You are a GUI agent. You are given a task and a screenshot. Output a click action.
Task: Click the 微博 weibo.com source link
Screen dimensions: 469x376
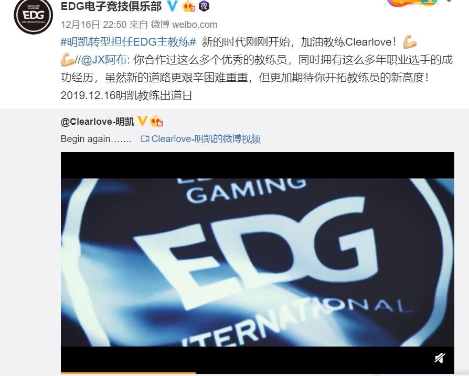point(184,25)
